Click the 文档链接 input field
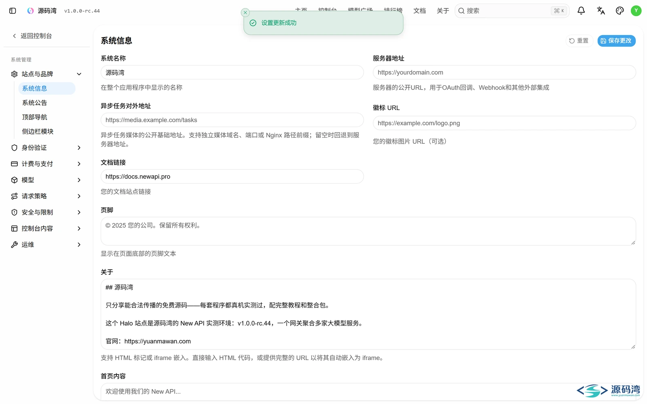The image size is (647, 404). point(232,177)
